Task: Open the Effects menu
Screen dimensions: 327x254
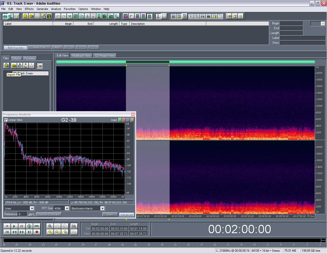Action: pos(29,9)
